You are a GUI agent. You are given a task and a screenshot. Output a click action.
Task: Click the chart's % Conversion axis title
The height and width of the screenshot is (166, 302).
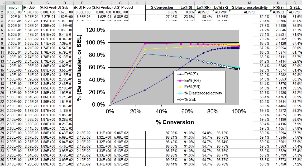(x=175, y=122)
